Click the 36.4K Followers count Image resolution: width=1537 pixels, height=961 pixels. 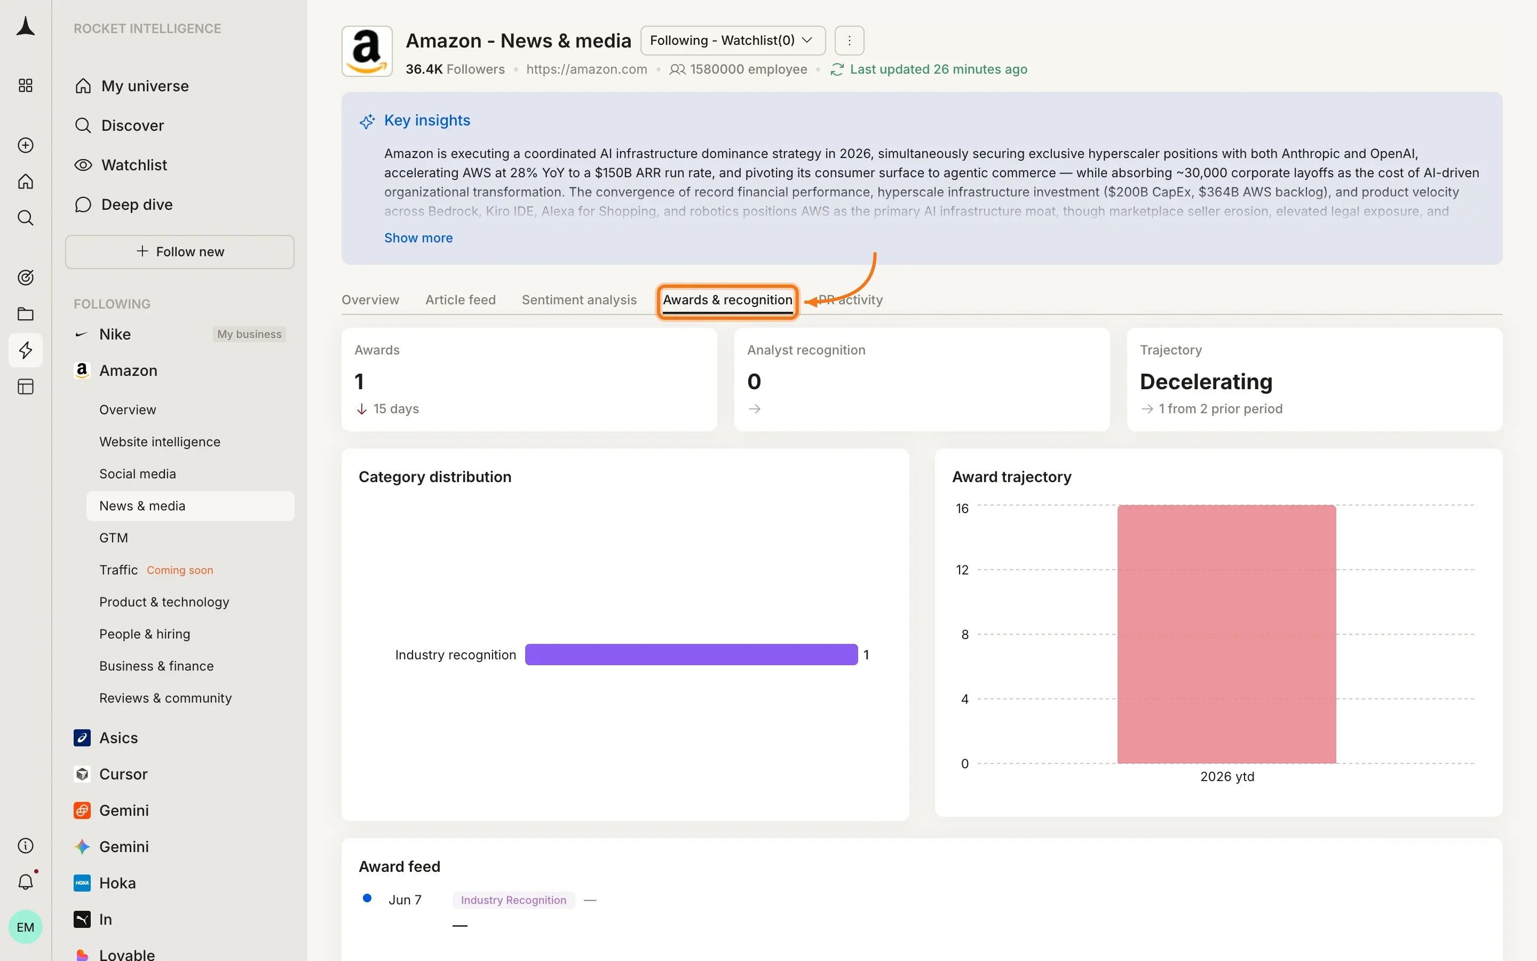(x=455, y=69)
